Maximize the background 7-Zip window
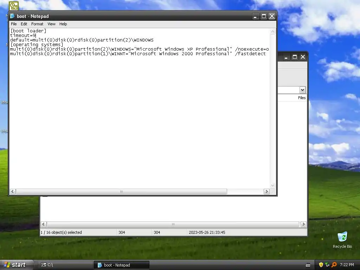 point(295,57)
